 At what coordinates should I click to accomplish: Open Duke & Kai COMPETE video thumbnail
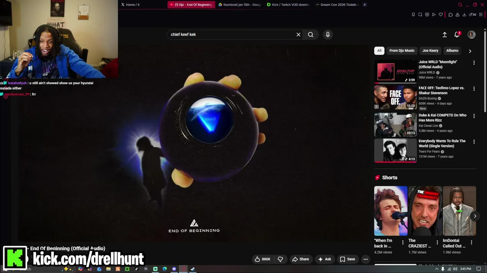click(395, 124)
